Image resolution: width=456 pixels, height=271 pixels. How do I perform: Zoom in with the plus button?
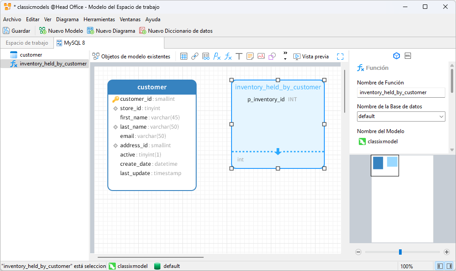pos(447,252)
